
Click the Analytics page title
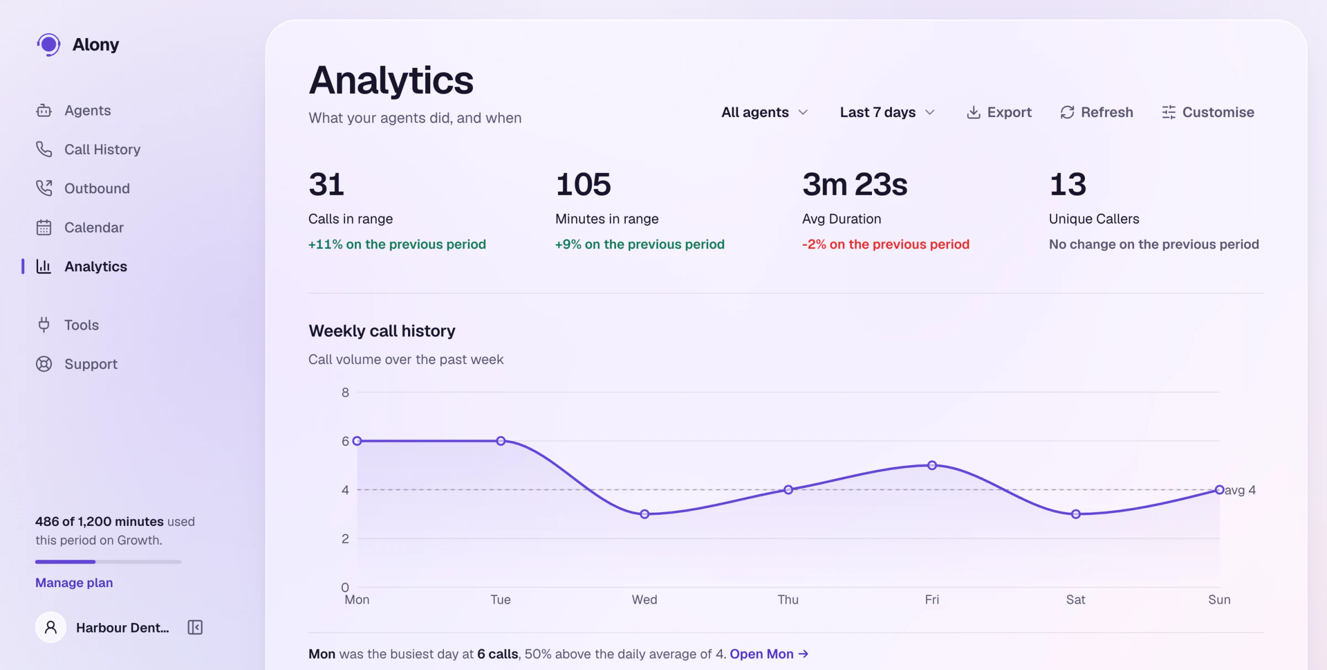(391, 80)
